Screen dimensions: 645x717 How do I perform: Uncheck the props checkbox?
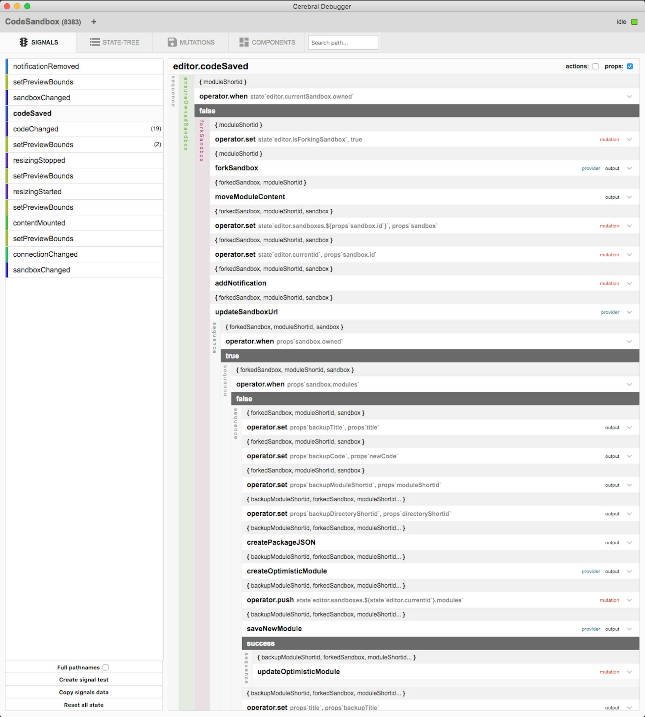point(630,66)
